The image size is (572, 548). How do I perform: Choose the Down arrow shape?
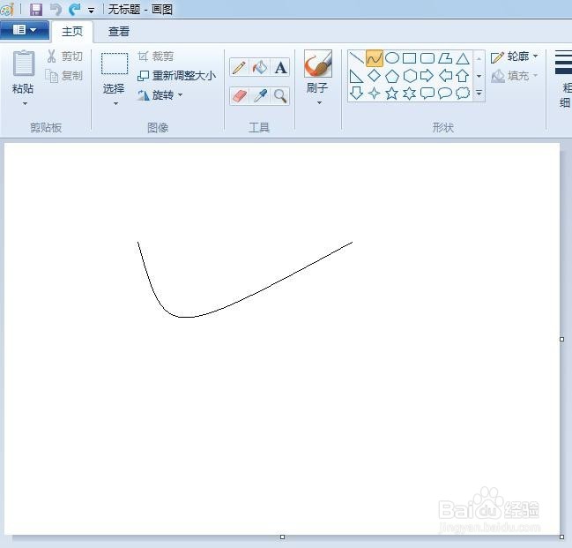point(356,94)
